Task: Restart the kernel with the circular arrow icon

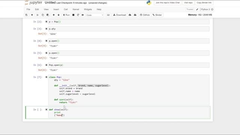Action: coord(78,15)
